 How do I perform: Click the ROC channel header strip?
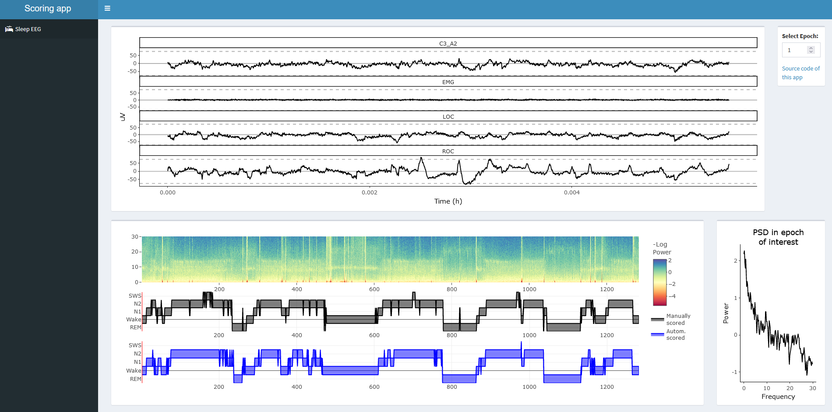pyautogui.click(x=448, y=151)
